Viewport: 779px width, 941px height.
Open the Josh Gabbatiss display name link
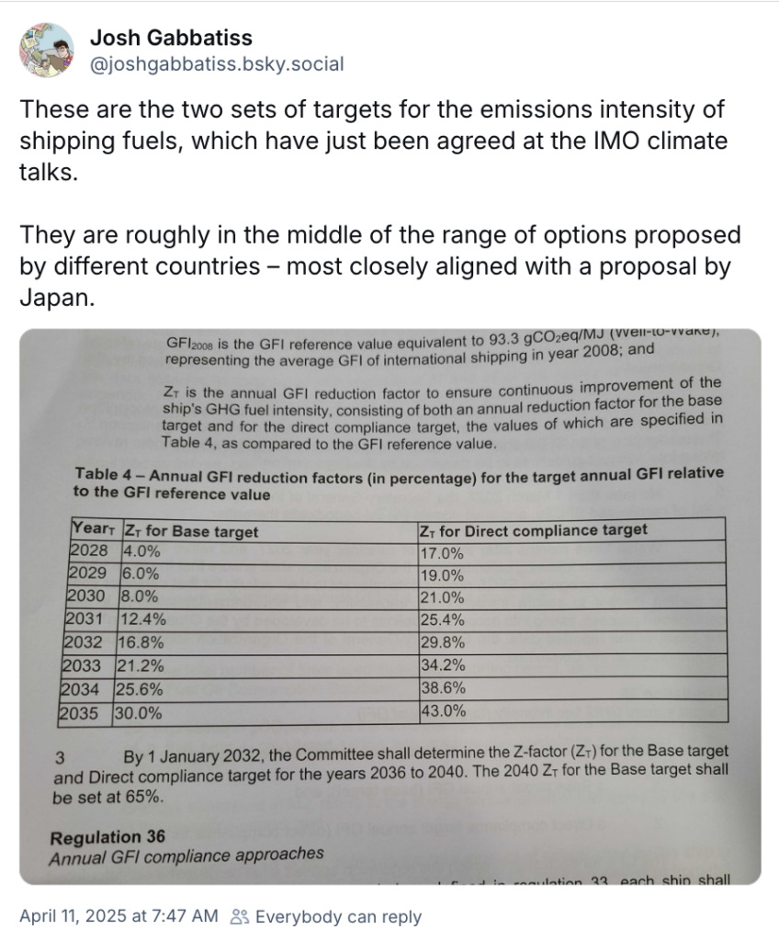(171, 39)
